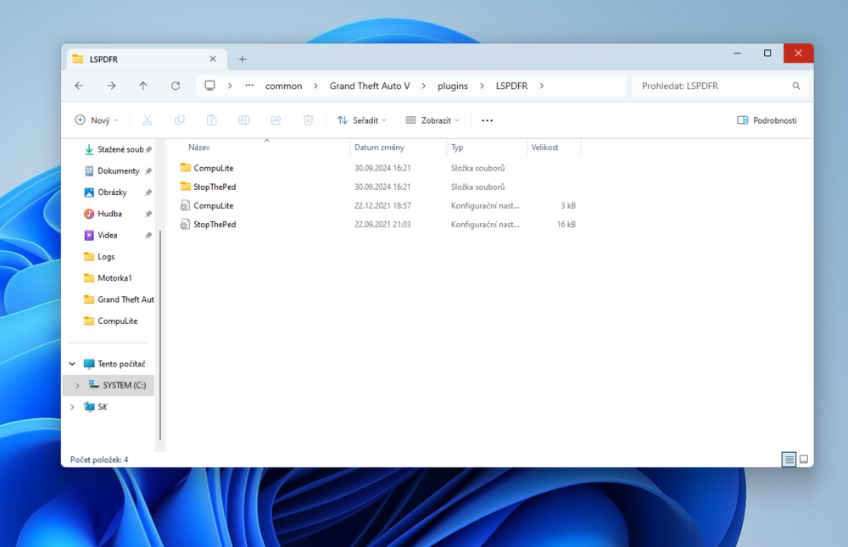This screenshot has width=848, height=547.
Task: Select the Rename icon in the toolbar
Action: tap(243, 120)
